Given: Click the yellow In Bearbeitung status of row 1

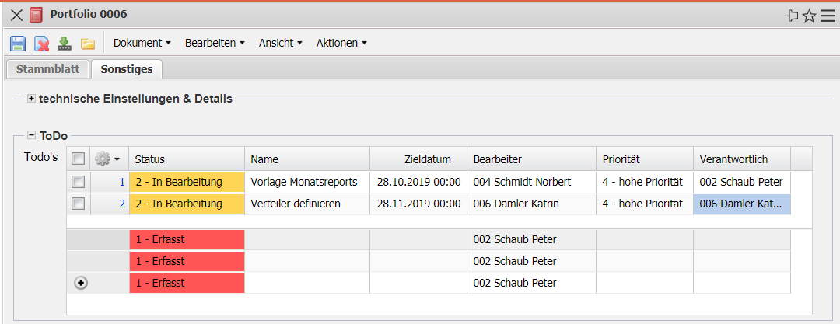Looking at the screenshot, I should 187,182.
